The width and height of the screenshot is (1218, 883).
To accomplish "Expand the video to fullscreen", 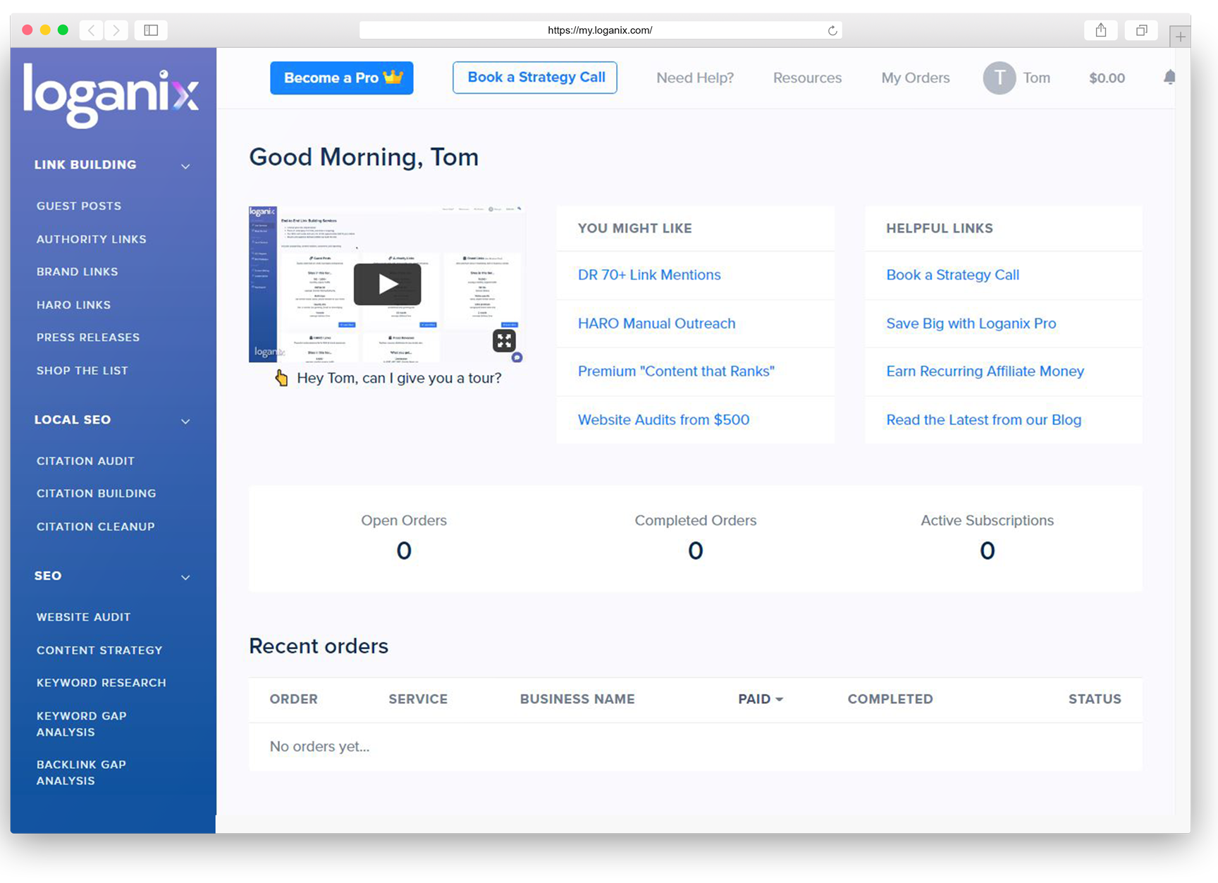I will click(504, 340).
